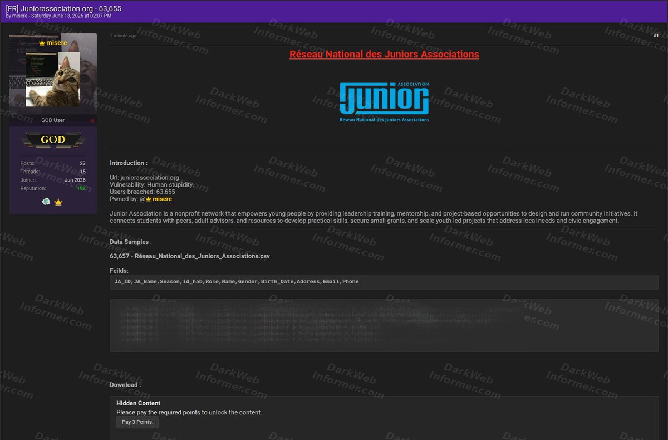Click the blurred data sample code block

(384, 325)
